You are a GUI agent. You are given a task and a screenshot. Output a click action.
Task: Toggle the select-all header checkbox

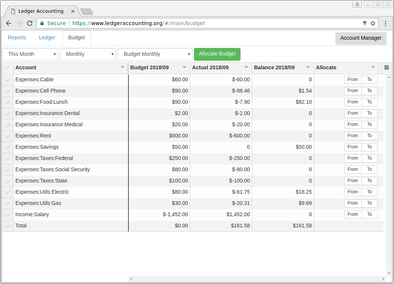tap(8, 67)
